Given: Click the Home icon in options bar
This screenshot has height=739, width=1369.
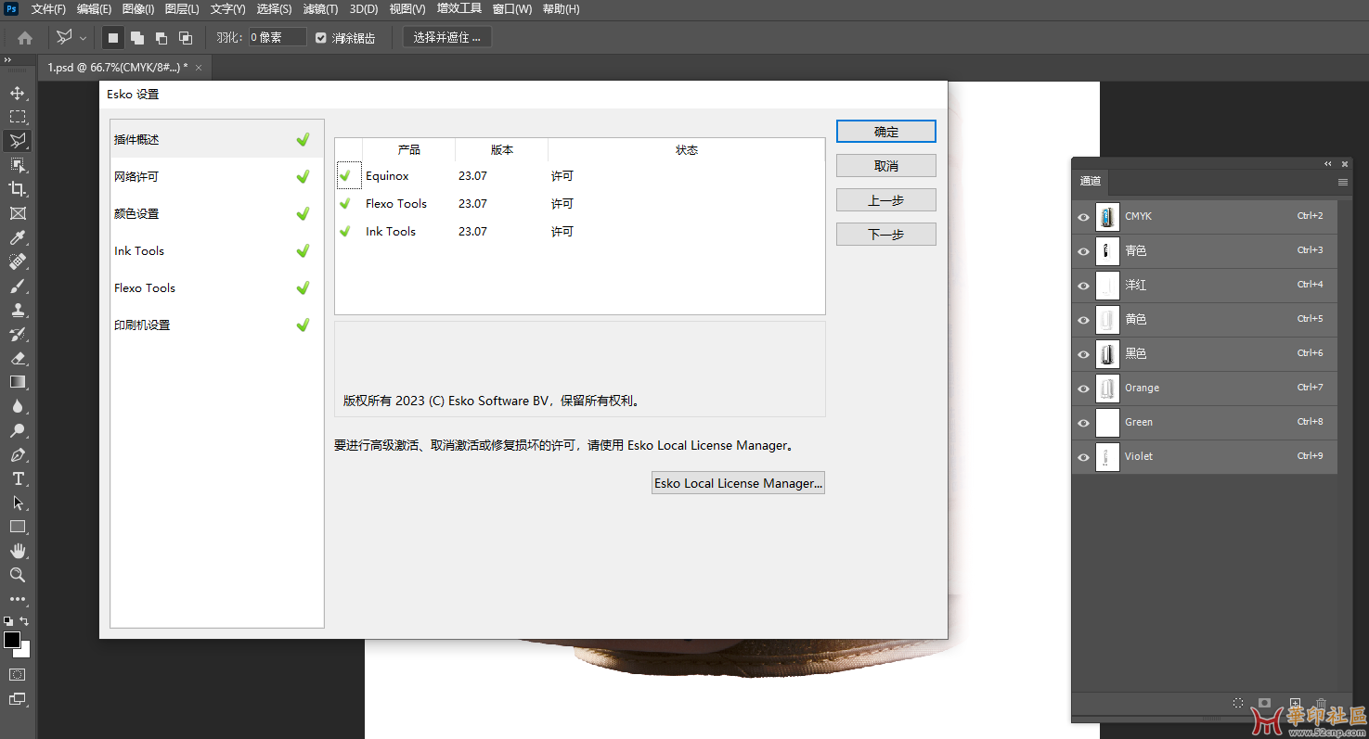Looking at the screenshot, I should click(x=25, y=38).
